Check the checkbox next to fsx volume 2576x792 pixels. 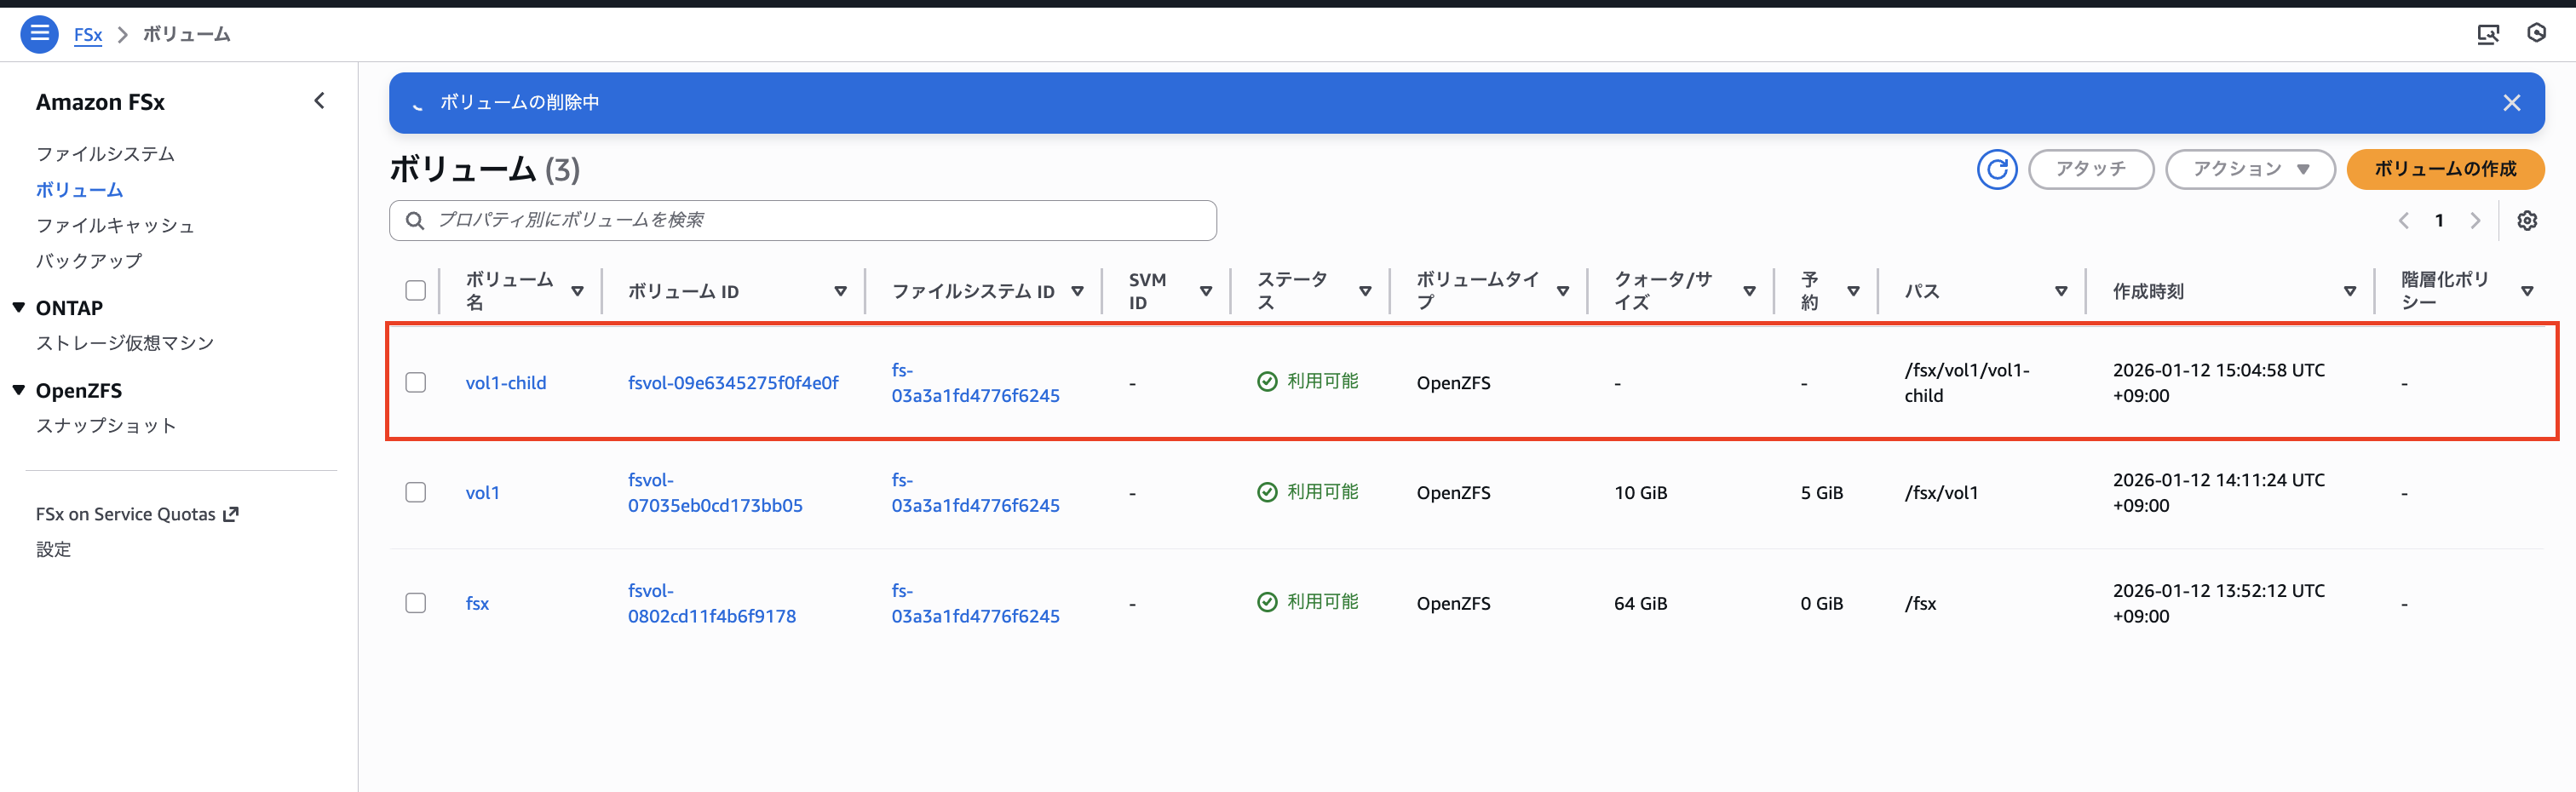416,602
